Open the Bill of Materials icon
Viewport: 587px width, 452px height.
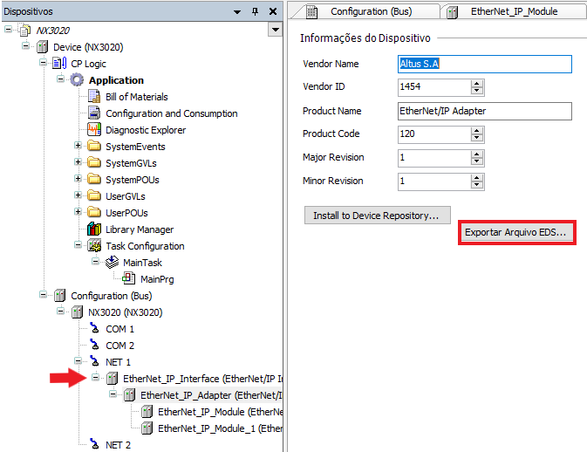point(95,97)
